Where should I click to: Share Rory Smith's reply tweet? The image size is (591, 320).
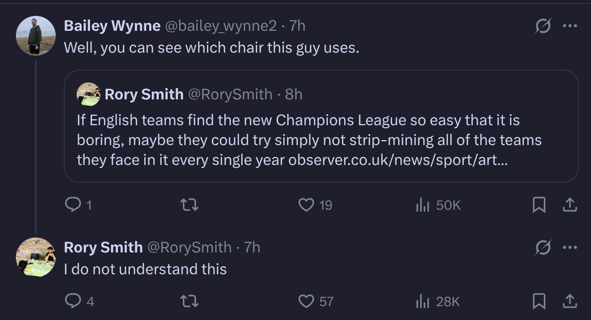[x=570, y=301]
